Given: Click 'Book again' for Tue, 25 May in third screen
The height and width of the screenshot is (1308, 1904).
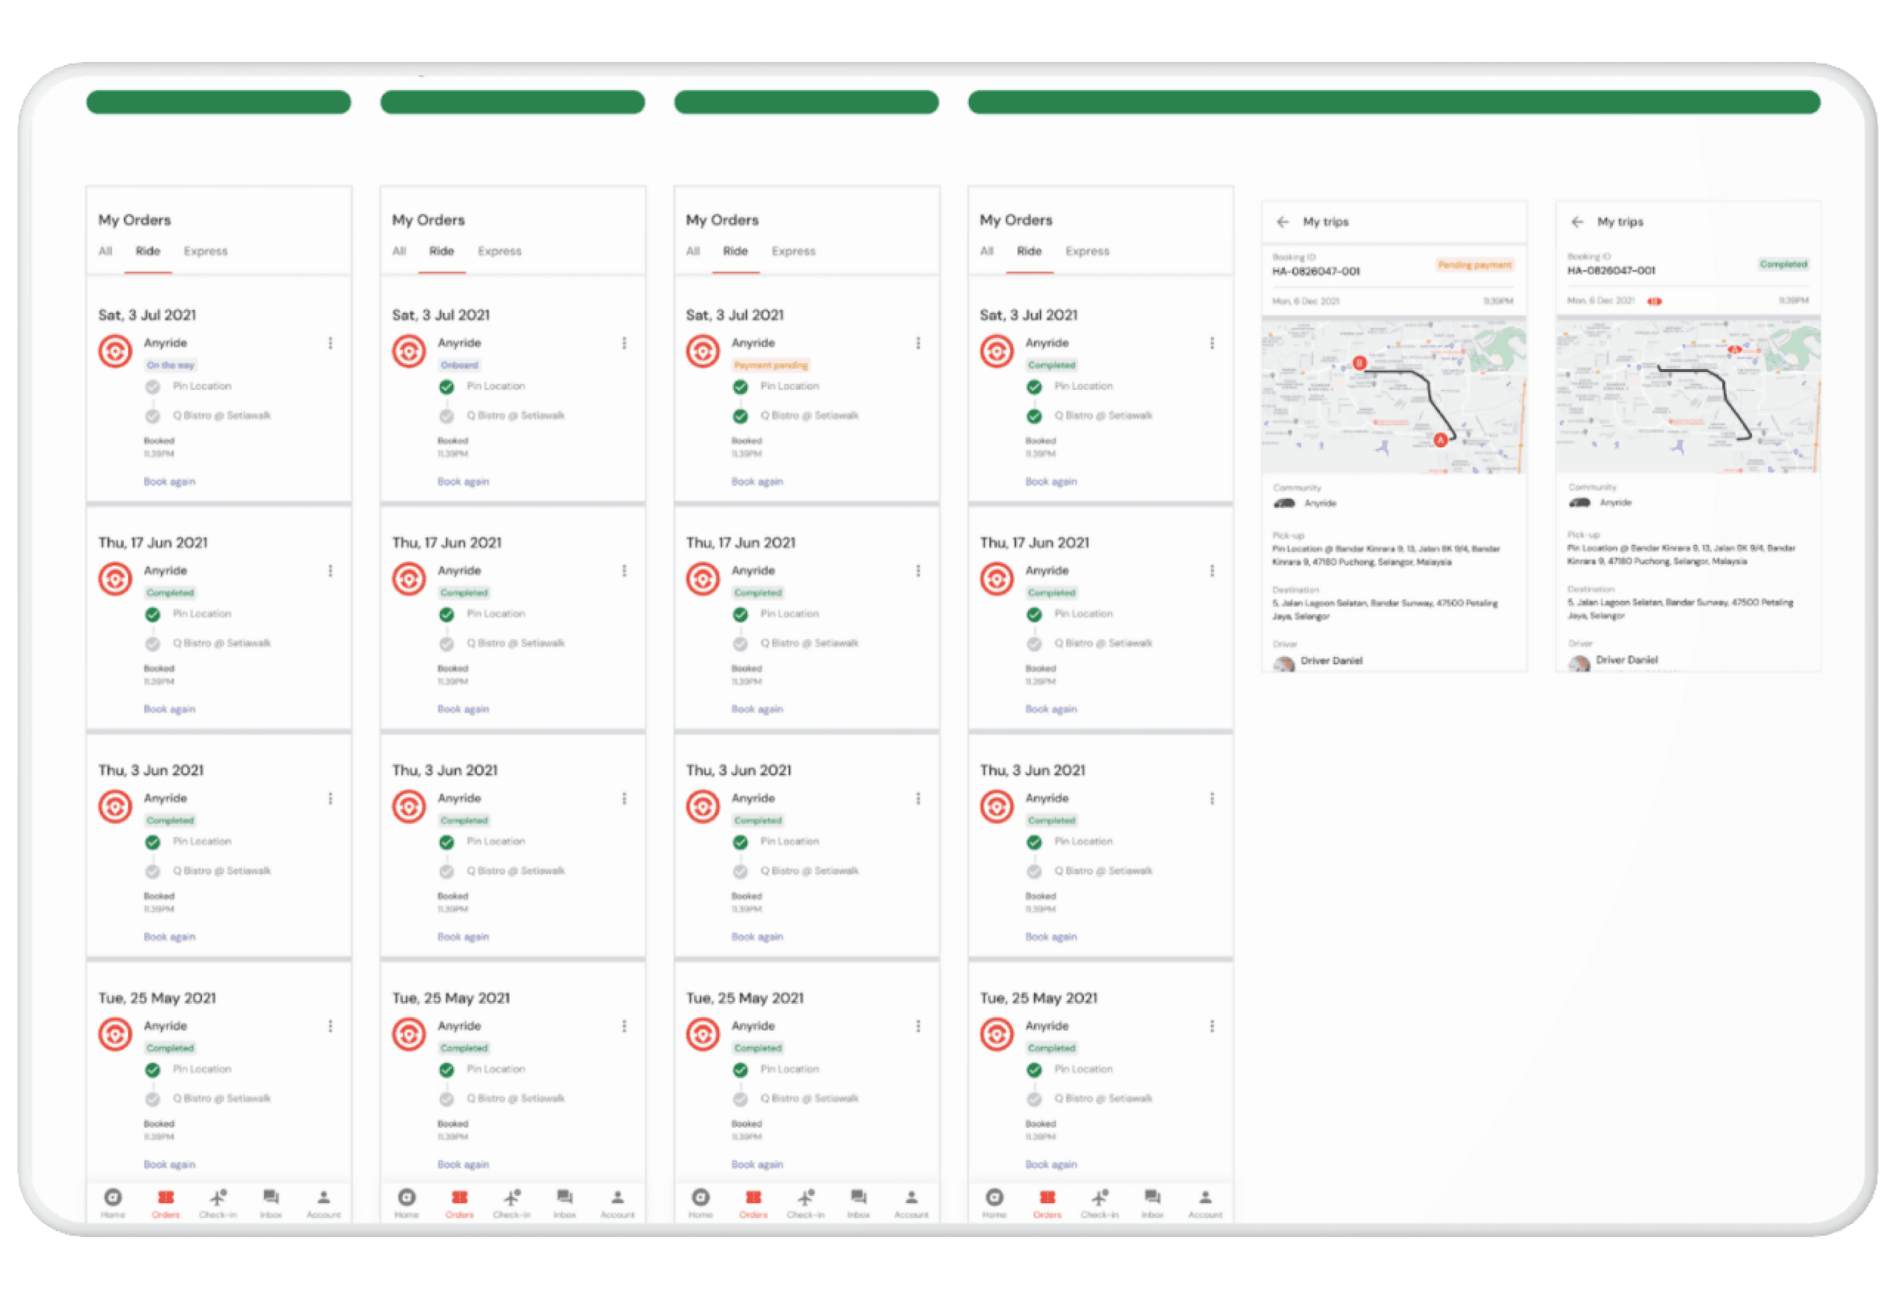Looking at the screenshot, I should (x=757, y=1165).
